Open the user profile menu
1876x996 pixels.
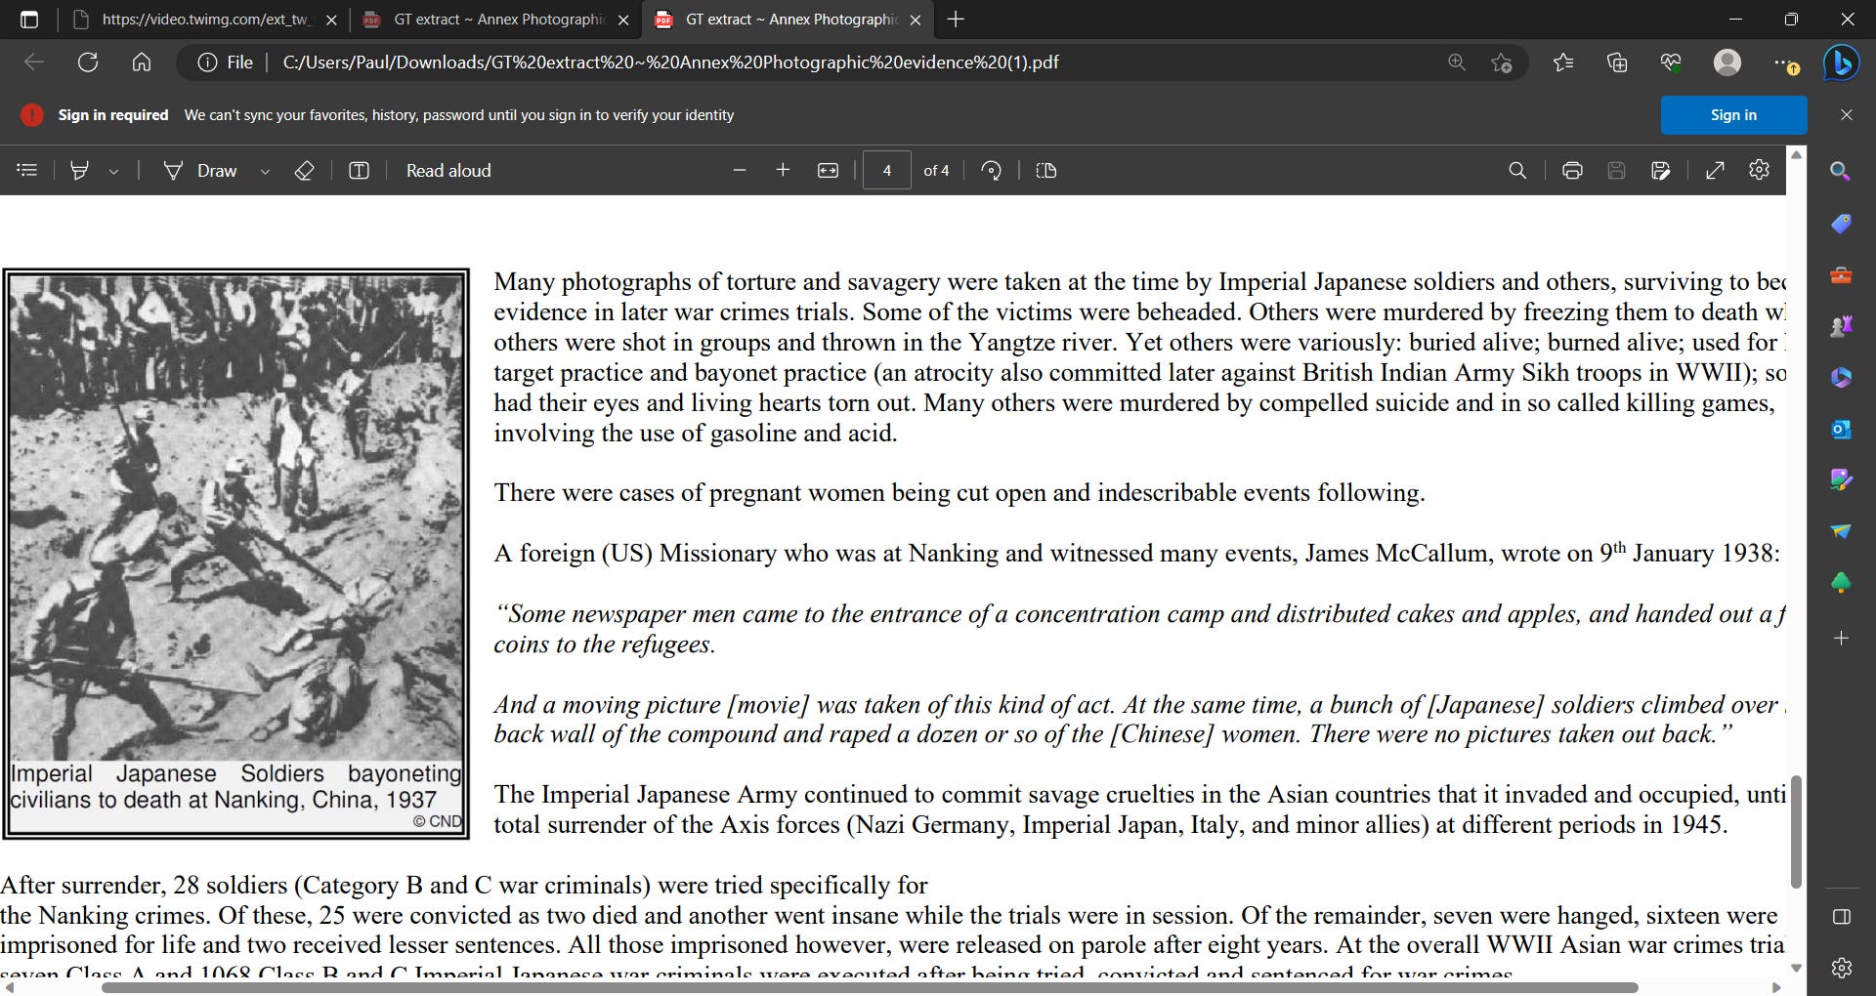coord(1727,62)
